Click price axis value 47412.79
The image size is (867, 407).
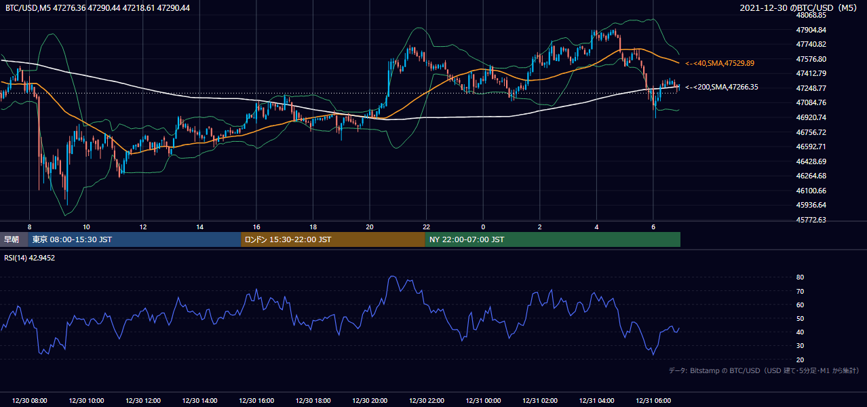(811, 73)
